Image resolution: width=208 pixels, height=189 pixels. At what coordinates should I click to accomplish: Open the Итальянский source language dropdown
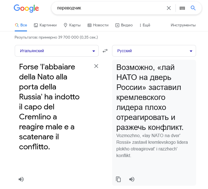(57, 51)
